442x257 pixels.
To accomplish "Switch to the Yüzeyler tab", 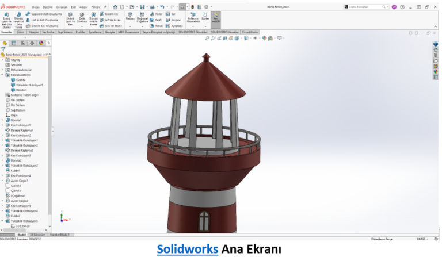I will click(34, 32).
